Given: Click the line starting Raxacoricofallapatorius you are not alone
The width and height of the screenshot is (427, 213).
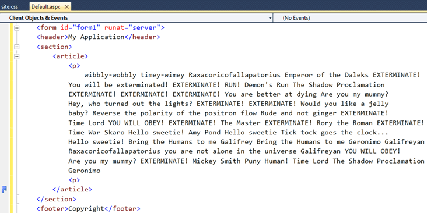Looking at the screenshot, I should point(234,151).
